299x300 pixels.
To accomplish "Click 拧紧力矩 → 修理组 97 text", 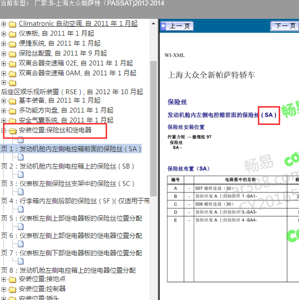I will point(189,137).
